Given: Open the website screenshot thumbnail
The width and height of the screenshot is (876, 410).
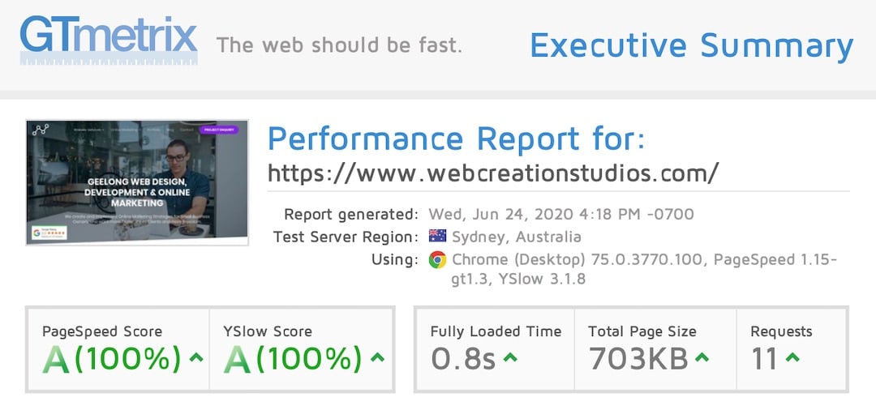Looking at the screenshot, I should pos(137,182).
